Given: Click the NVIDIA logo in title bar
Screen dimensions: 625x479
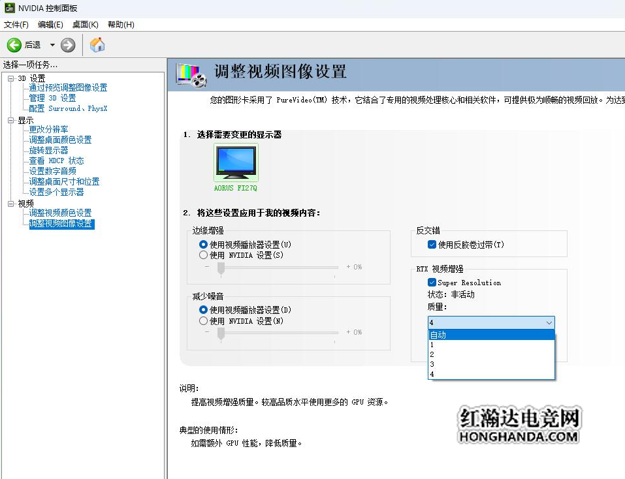Looking at the screenshot, I should tap(10, 8).
